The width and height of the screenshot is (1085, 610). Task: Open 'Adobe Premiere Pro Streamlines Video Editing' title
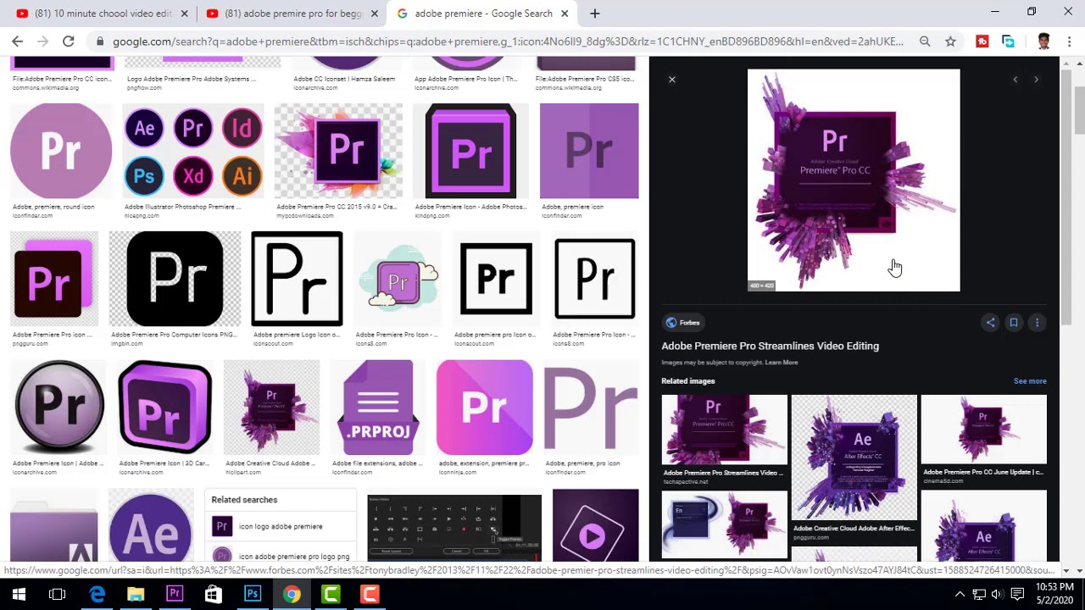point(770,346)
